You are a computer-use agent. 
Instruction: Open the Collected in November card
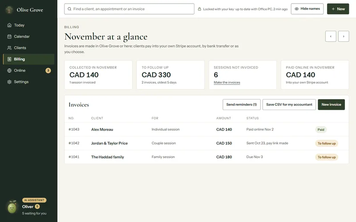click(98, 75)
